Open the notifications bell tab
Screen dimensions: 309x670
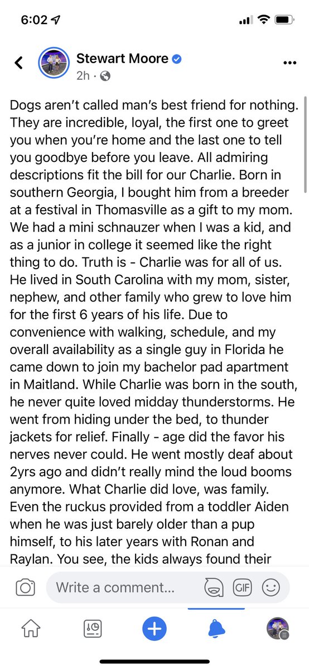click(216, 629)
